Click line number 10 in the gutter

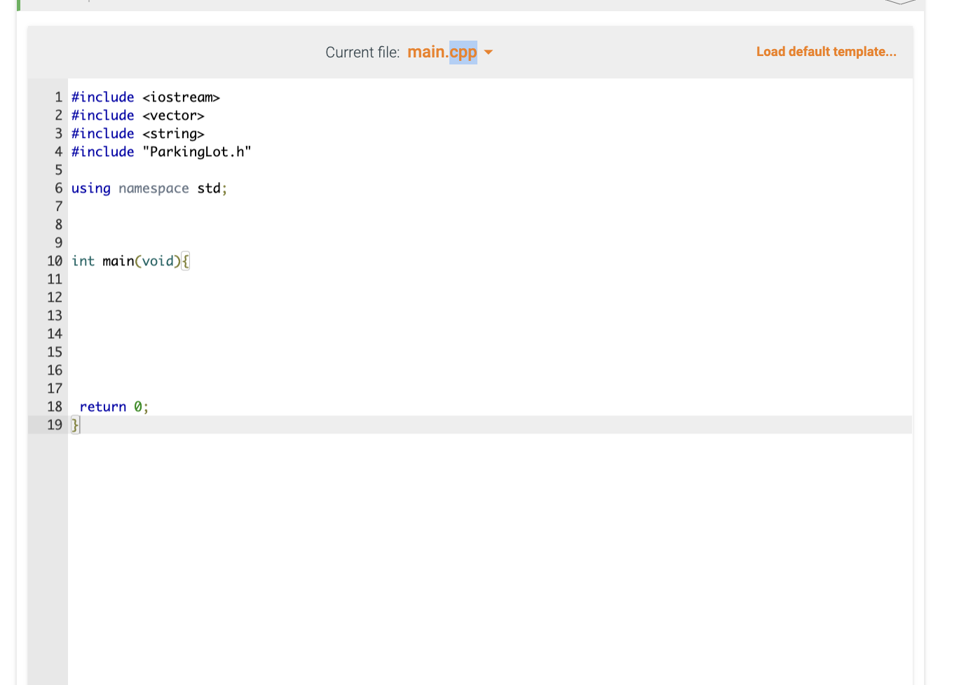point(55,261)
